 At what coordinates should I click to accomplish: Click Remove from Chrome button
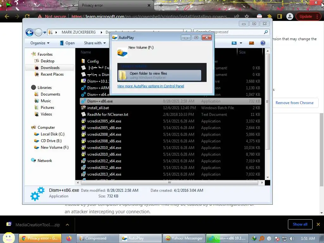(x=294, y=103)
